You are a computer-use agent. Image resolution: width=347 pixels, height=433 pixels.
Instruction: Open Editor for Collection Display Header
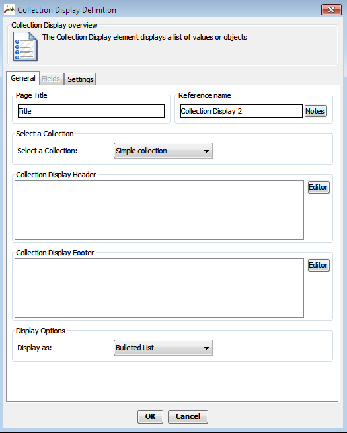pos(319,187)
